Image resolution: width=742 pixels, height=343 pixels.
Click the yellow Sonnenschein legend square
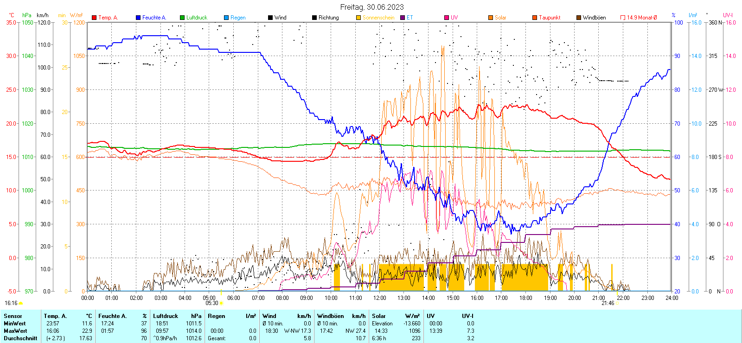[x=358, y=18]
